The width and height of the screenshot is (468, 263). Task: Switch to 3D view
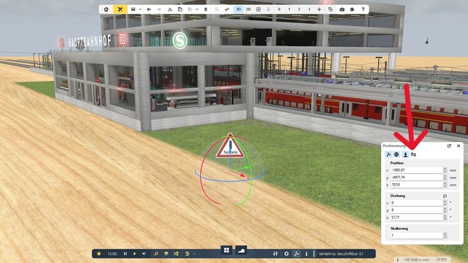(238, 9)
